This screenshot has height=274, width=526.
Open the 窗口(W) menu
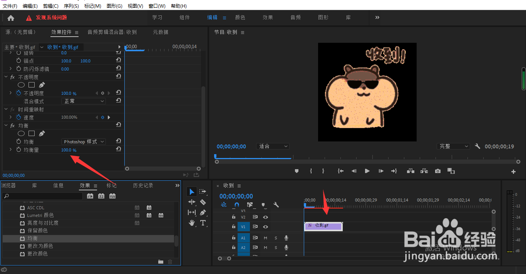point(157,6)
